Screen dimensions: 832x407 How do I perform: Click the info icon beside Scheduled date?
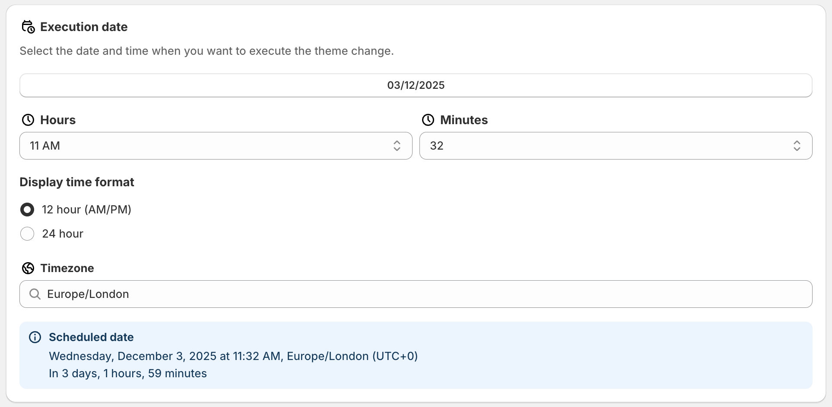click(35, 337)
